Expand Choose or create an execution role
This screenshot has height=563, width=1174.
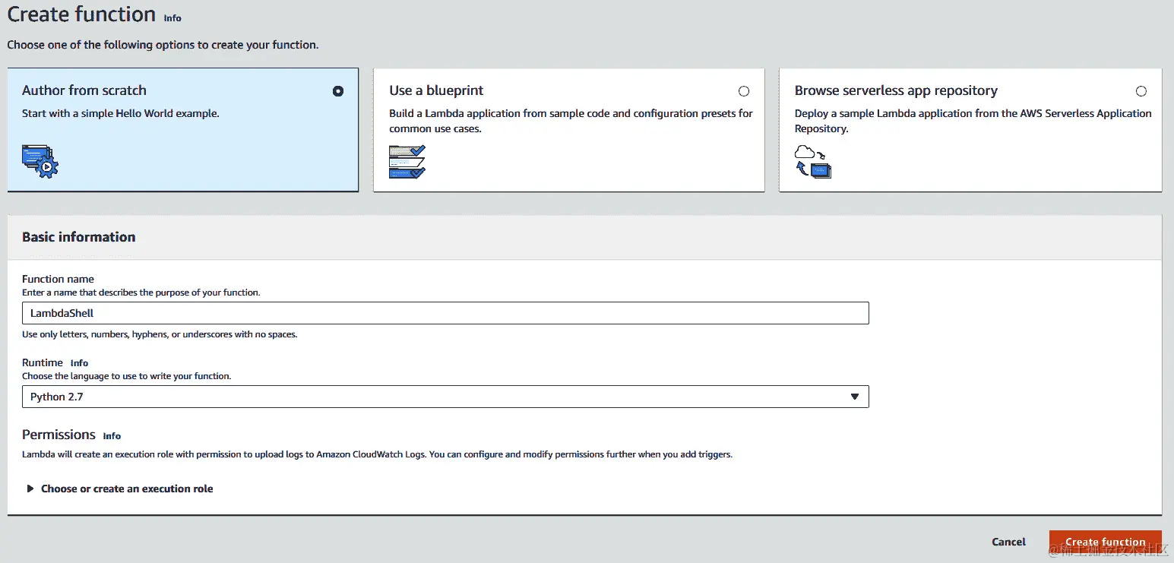tap(120, 489)
